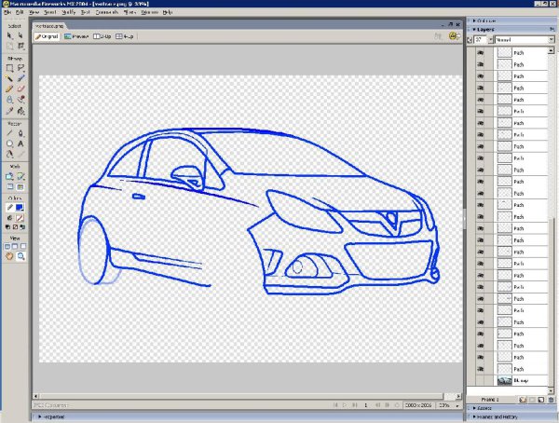This screenshot has height=423, width=559.
Task: Click the Delete selection trash icon in Layers
Action: tap(551, 399)
